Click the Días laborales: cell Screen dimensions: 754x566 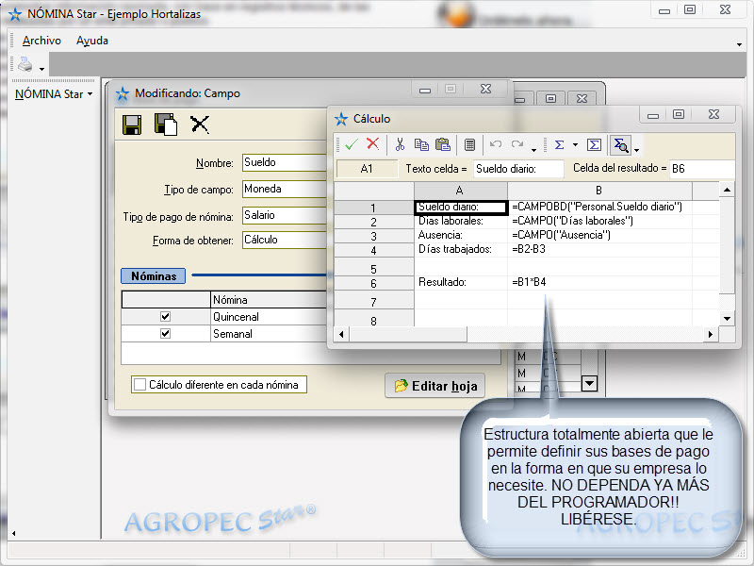click(460, 221)
